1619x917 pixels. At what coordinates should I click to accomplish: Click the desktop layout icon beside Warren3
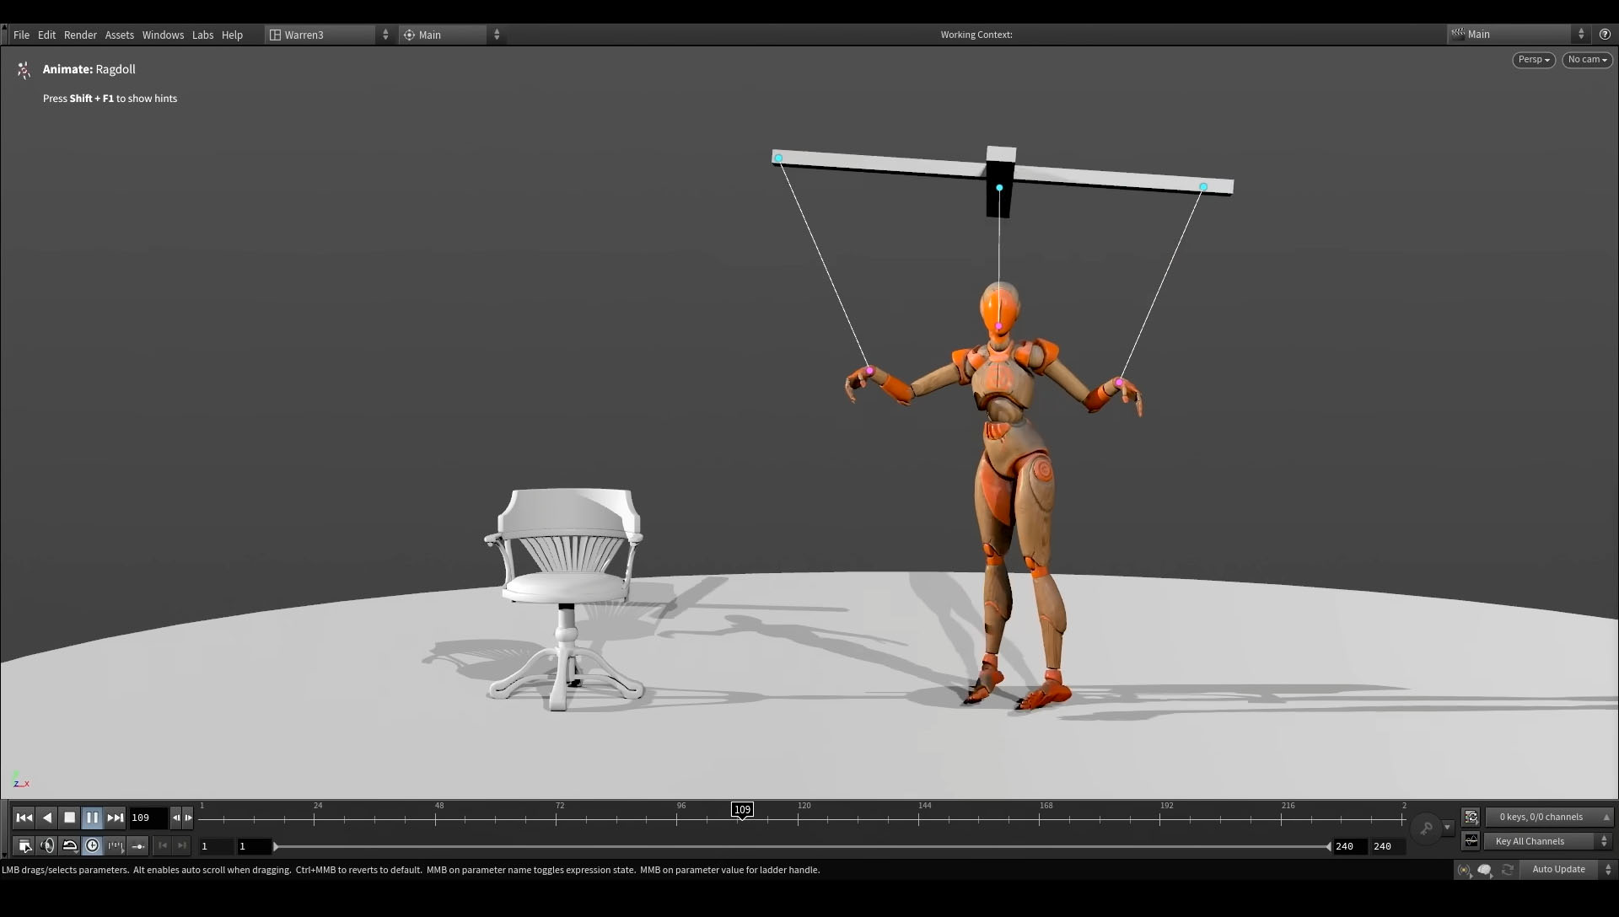pyautogui.click(x=275, y=35)
